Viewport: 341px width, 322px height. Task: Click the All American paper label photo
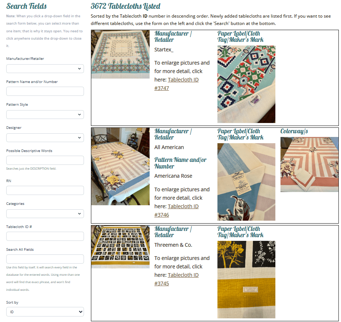tap(246, 182)
